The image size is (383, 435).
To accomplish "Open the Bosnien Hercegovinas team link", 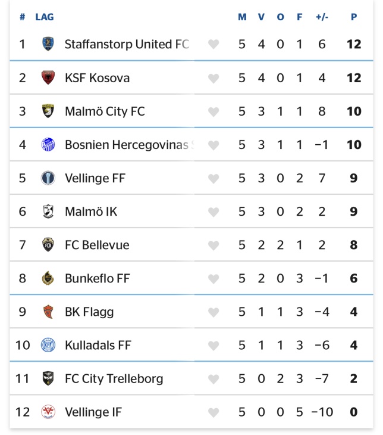I will coord(129,145).
